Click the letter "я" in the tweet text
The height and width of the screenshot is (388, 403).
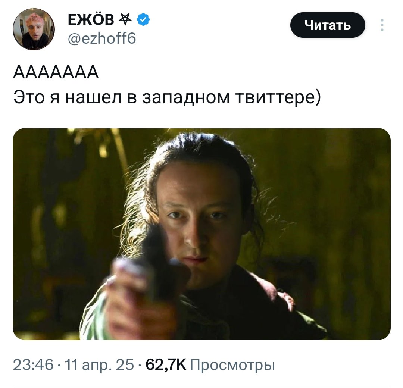point(55,98)
